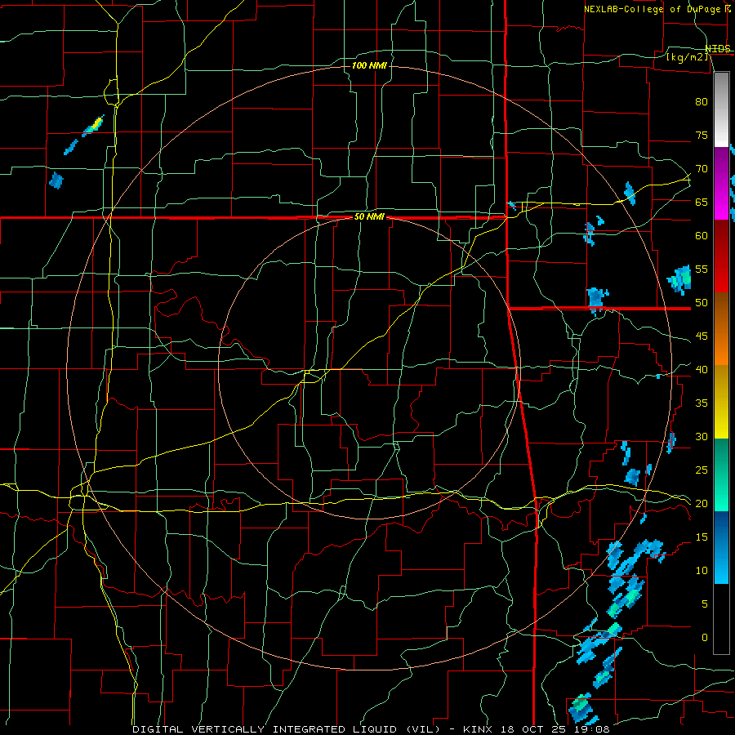Viewport: 735px width, 735px height.
Task: Click the 60 value on the color scale
Action: coord(702,236)
